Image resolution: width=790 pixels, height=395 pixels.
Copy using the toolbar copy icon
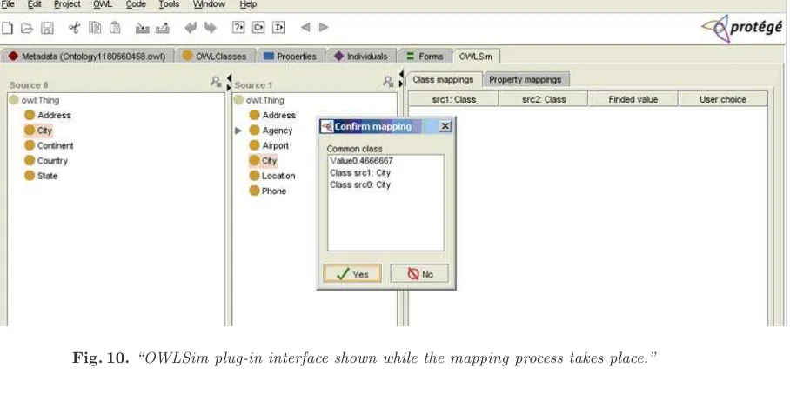point(95,28)
